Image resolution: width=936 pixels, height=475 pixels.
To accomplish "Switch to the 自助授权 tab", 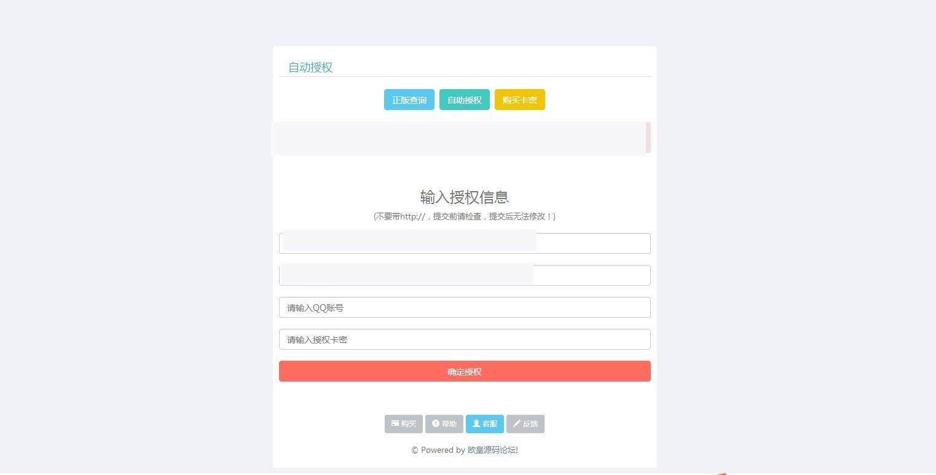I will [x=464, y=100].
